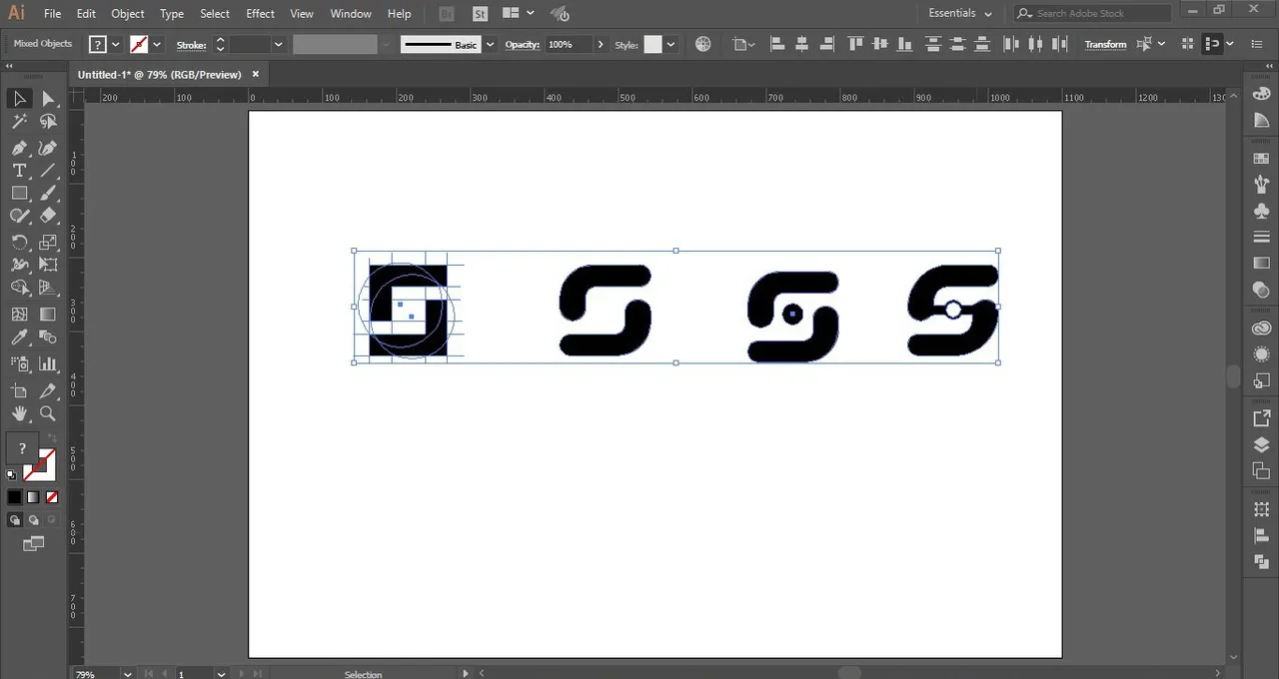This screenshot has height=679, width=1279.
Task: Select the Direct Selection tool
Action: 48,98
